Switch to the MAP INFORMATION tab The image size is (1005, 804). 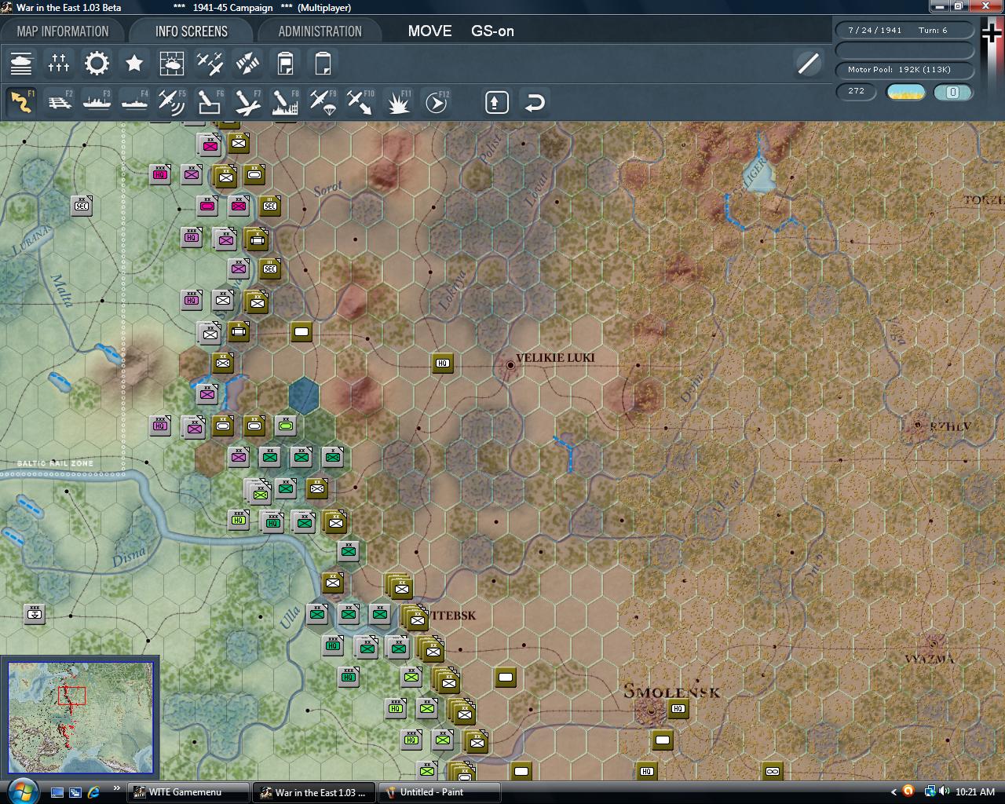[63, 31]
